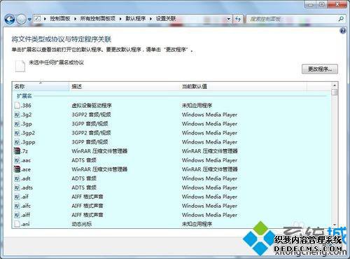Go back with the navigation arrow
This screenshot has height=259, width=350.
pos(10,20)
